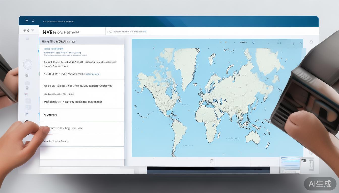Click the crescent icon beside the hamburger menu
This screenshot has height=193, width=339.
33,21
